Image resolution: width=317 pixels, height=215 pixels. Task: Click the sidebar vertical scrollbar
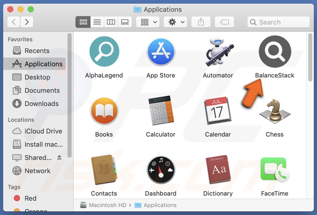point(69,95)
